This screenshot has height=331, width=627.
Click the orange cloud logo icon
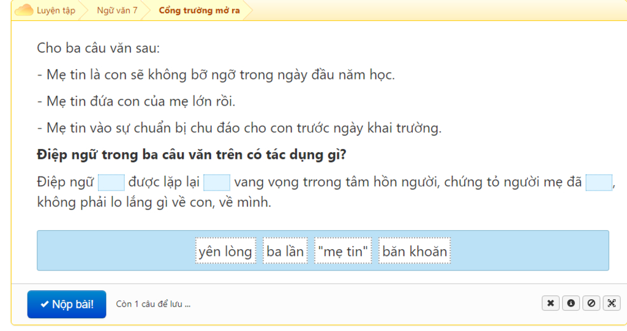(x=24, y=10)
